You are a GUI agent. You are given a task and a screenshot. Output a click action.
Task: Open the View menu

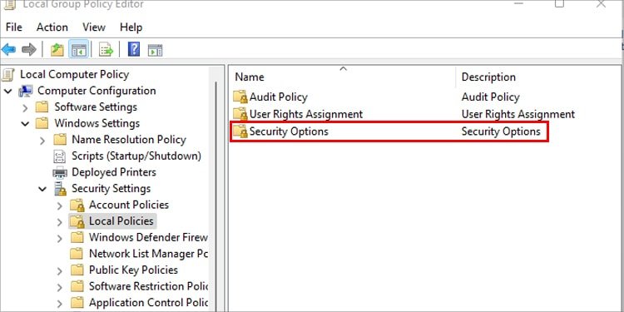(x=94, y=27)
